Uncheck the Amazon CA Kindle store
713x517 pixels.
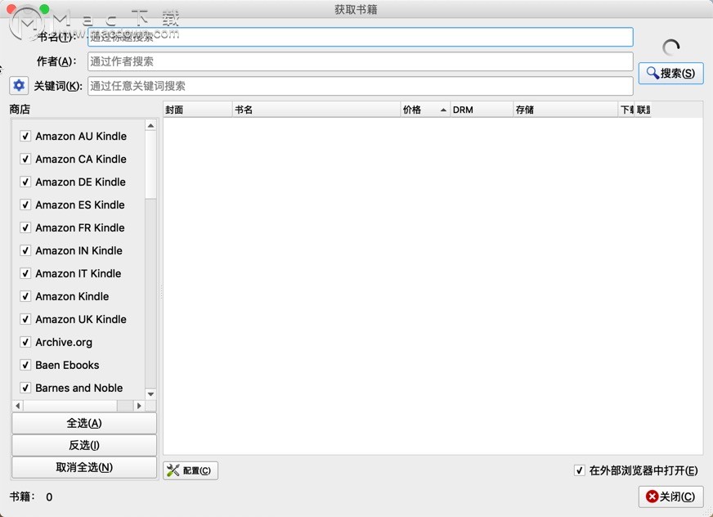pos(25,159)
